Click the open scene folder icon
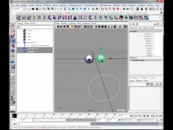 (x=33, y=9)
